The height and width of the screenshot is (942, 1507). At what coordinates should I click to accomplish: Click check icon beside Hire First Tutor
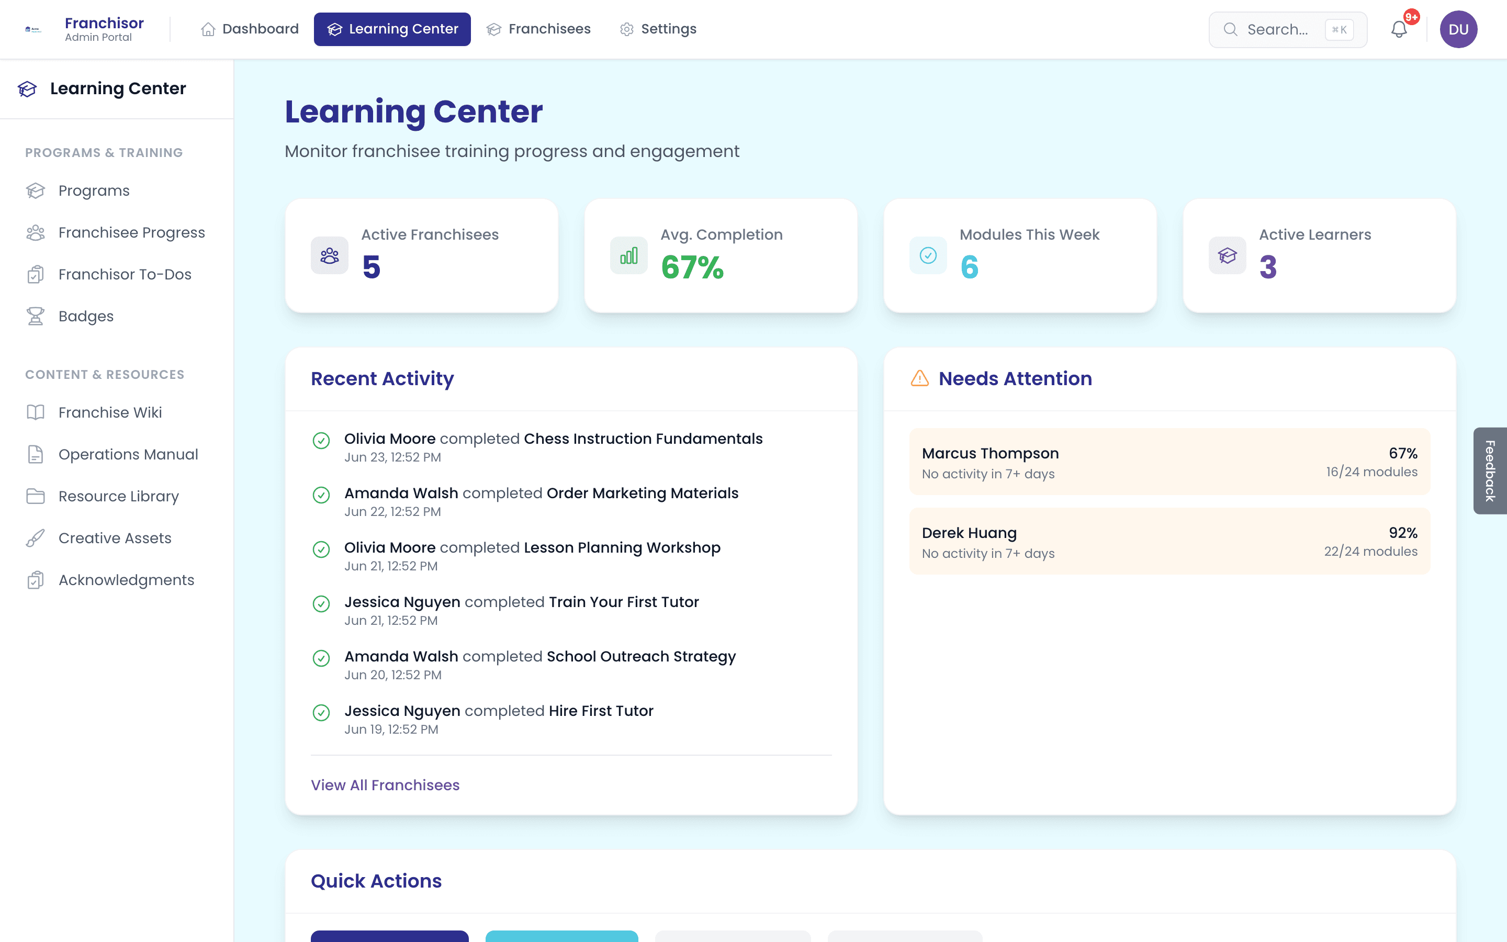(321, 713)
